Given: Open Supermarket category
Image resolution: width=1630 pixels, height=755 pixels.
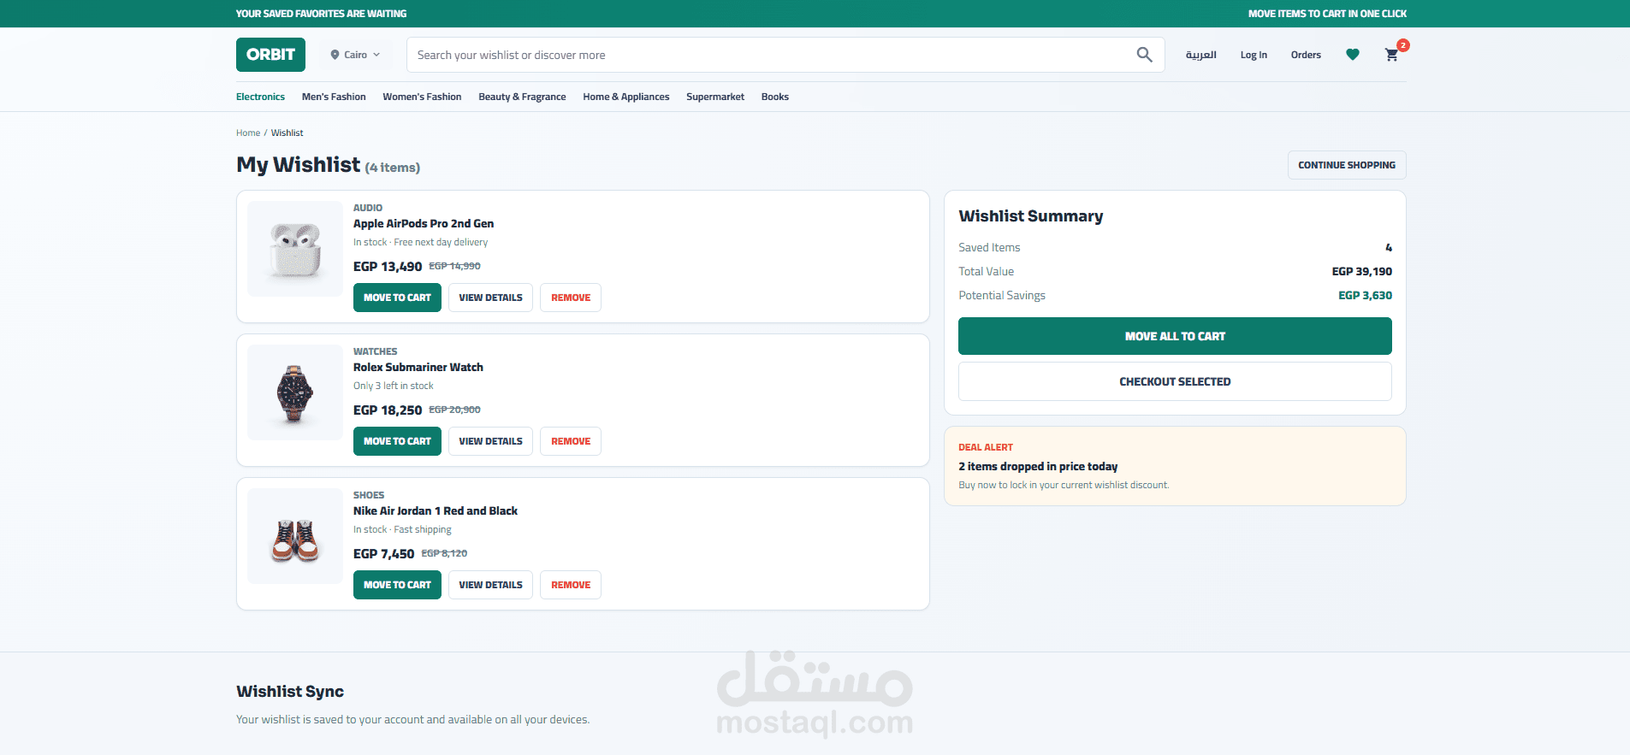Looking at the screenshot, I should [715, 97].
